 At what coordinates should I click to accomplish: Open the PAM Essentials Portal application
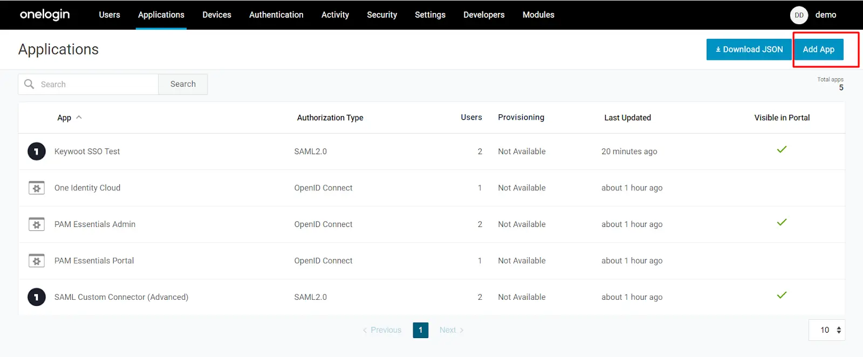[x=94, y=260]
